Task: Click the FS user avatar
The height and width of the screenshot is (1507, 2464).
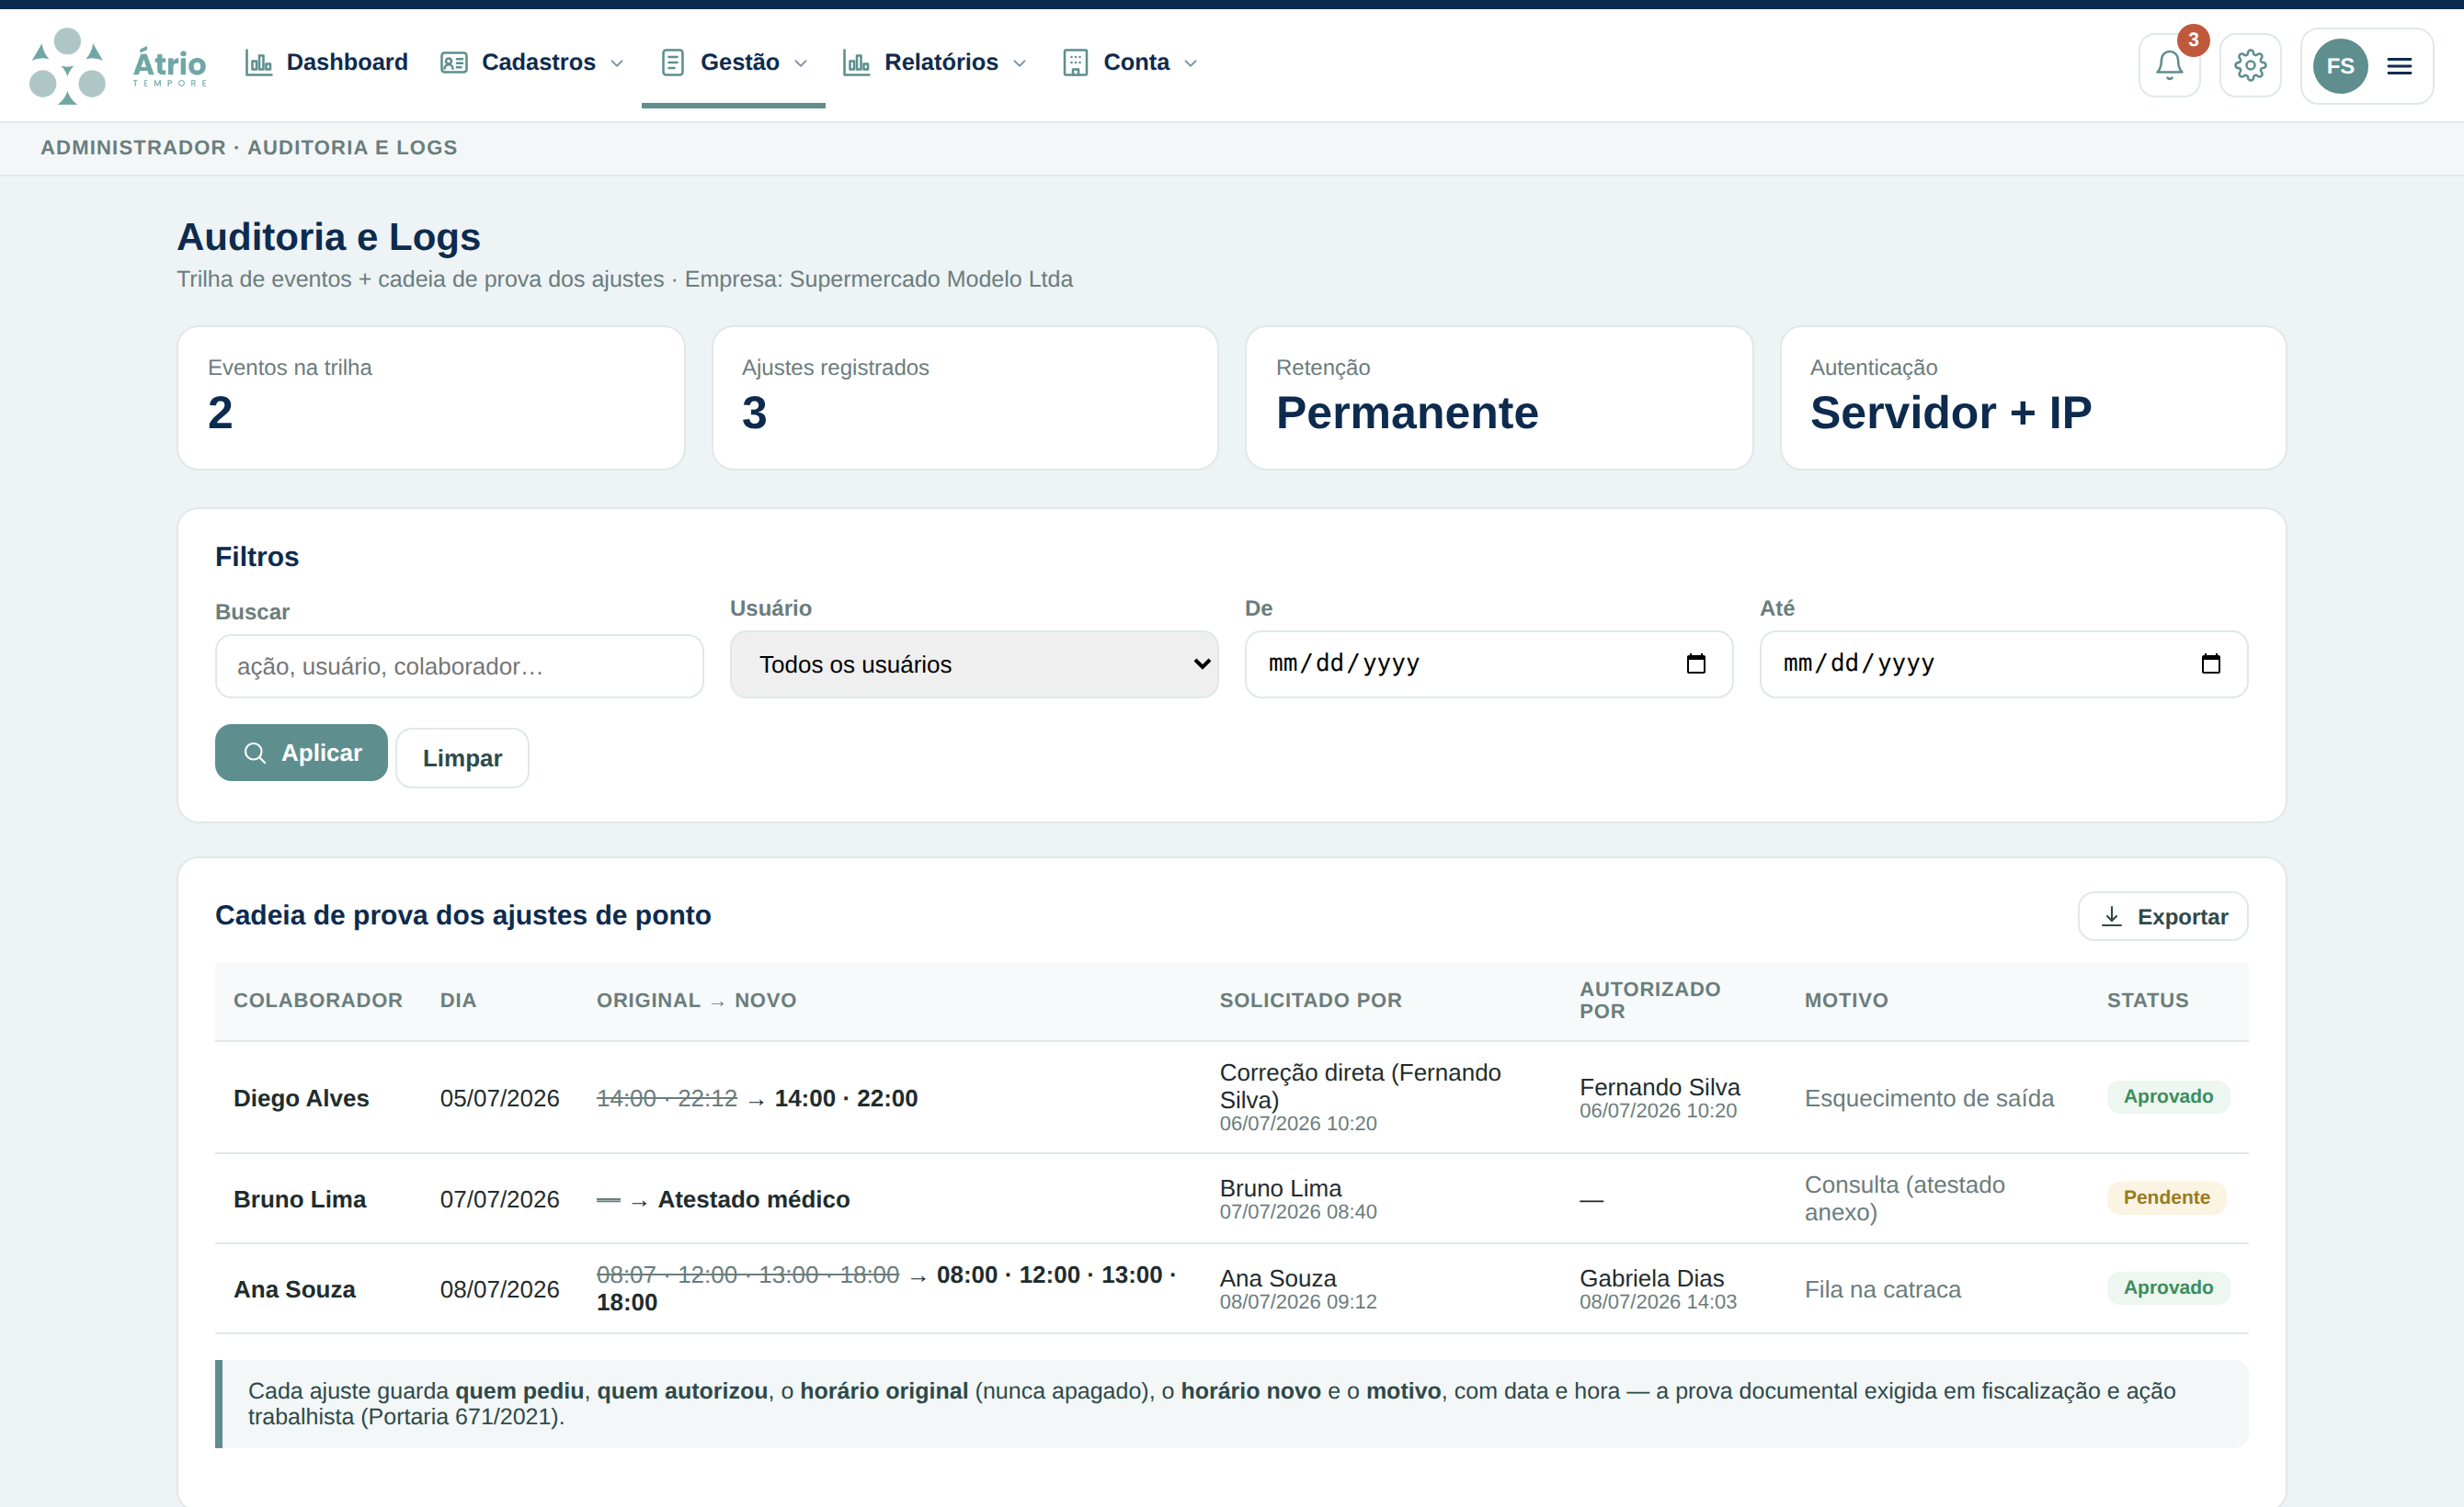Action: point(2339,66)
